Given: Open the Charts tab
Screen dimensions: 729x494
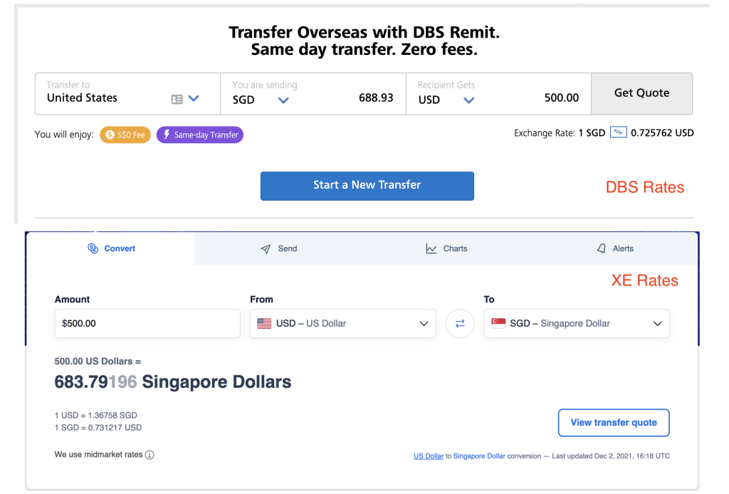Looking at the screenshot, I should (446, 248).
